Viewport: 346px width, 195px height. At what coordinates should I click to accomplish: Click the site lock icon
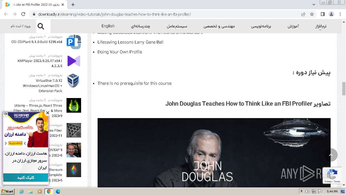[x=34, y=14]
